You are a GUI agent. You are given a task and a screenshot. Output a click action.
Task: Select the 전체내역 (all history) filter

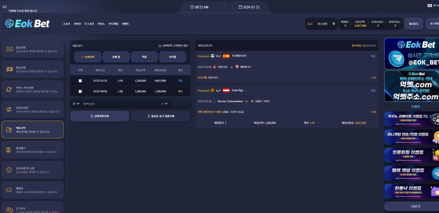tap(87, 57)
